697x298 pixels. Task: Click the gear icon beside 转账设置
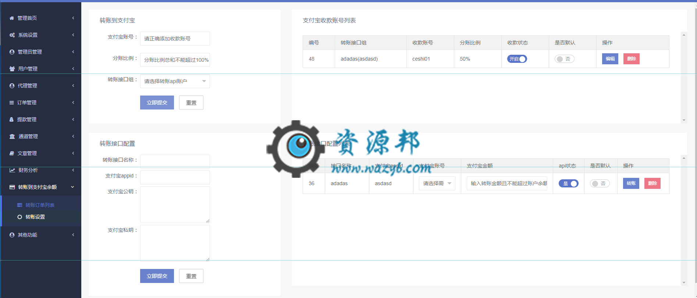coord(20,217)
